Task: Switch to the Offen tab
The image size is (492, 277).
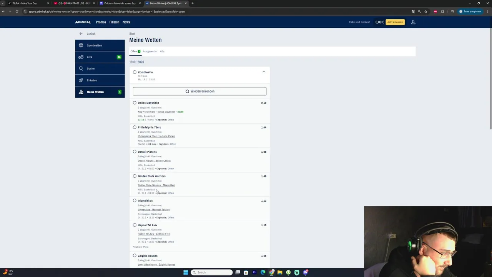Action: [135, 51]
